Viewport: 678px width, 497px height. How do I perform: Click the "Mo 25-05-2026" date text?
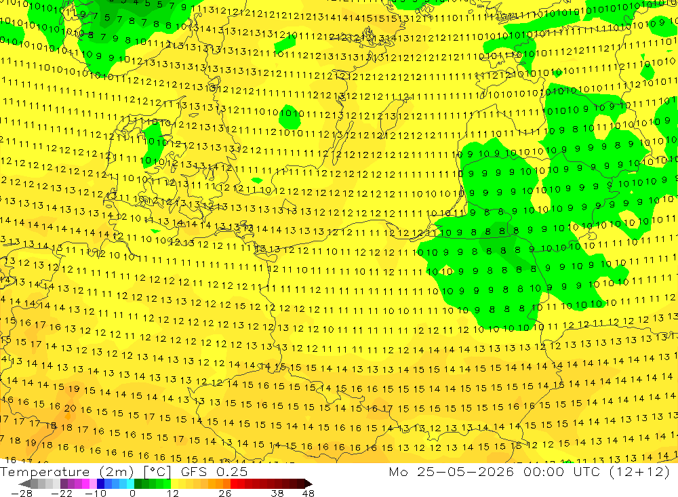[x=451, y=471]
